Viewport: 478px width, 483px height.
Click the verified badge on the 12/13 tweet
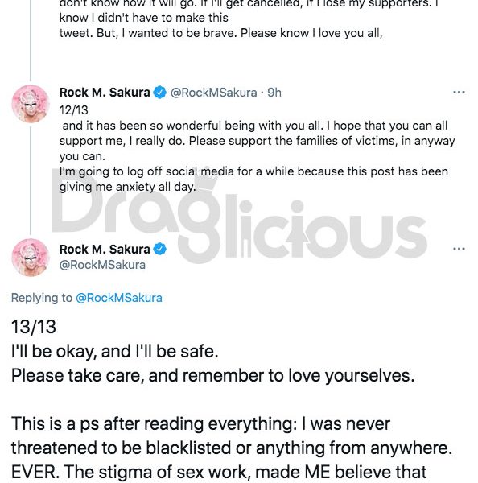pos(159,93)
